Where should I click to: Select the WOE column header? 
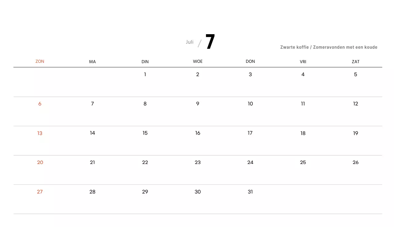198,62
